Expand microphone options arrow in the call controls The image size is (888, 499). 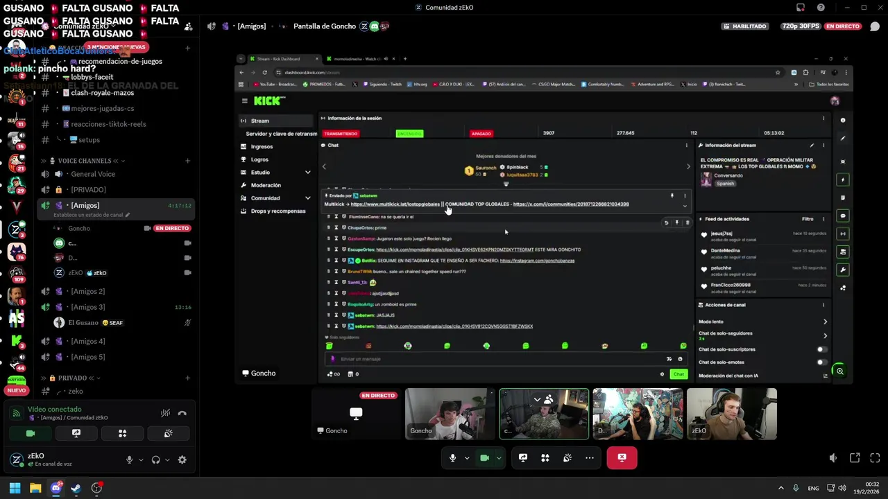tap(467, 458)
